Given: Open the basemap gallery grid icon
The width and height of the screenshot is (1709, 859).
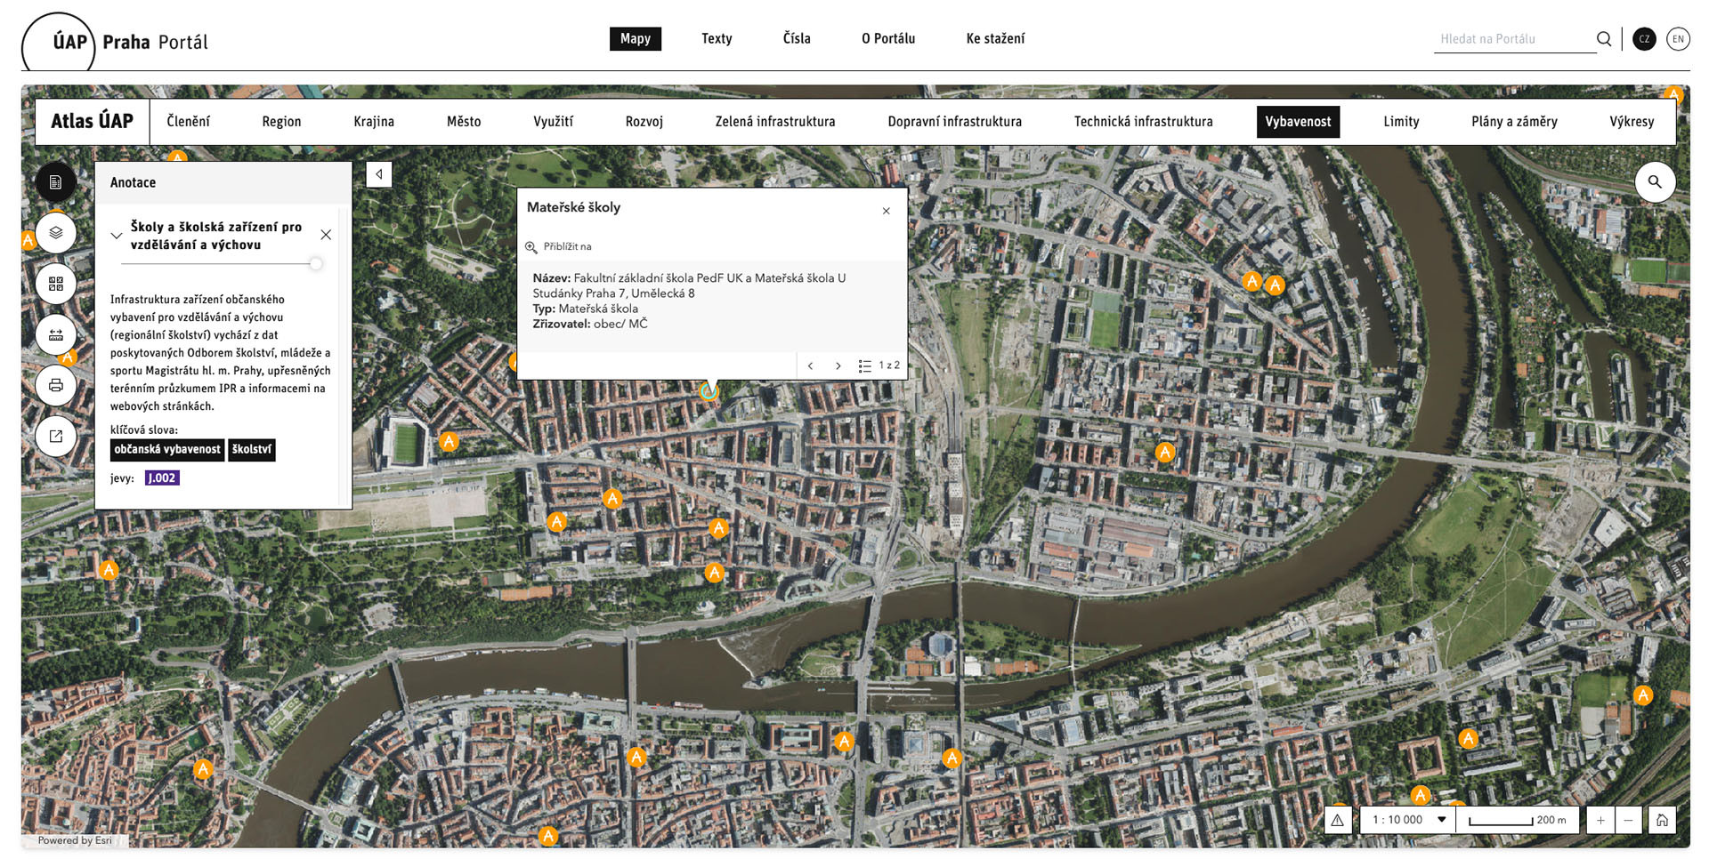Looking at the screenshot, I should point(56,284).
